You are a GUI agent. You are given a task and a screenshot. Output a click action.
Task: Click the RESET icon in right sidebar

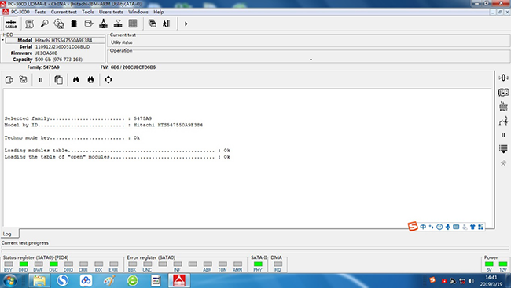pos(503,107)
